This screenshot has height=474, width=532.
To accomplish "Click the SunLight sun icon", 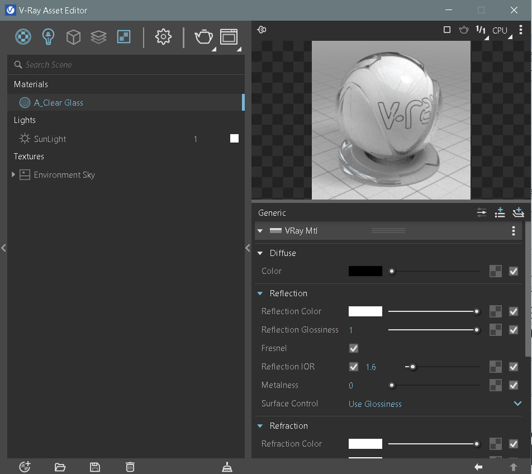I will pos(25,139).
